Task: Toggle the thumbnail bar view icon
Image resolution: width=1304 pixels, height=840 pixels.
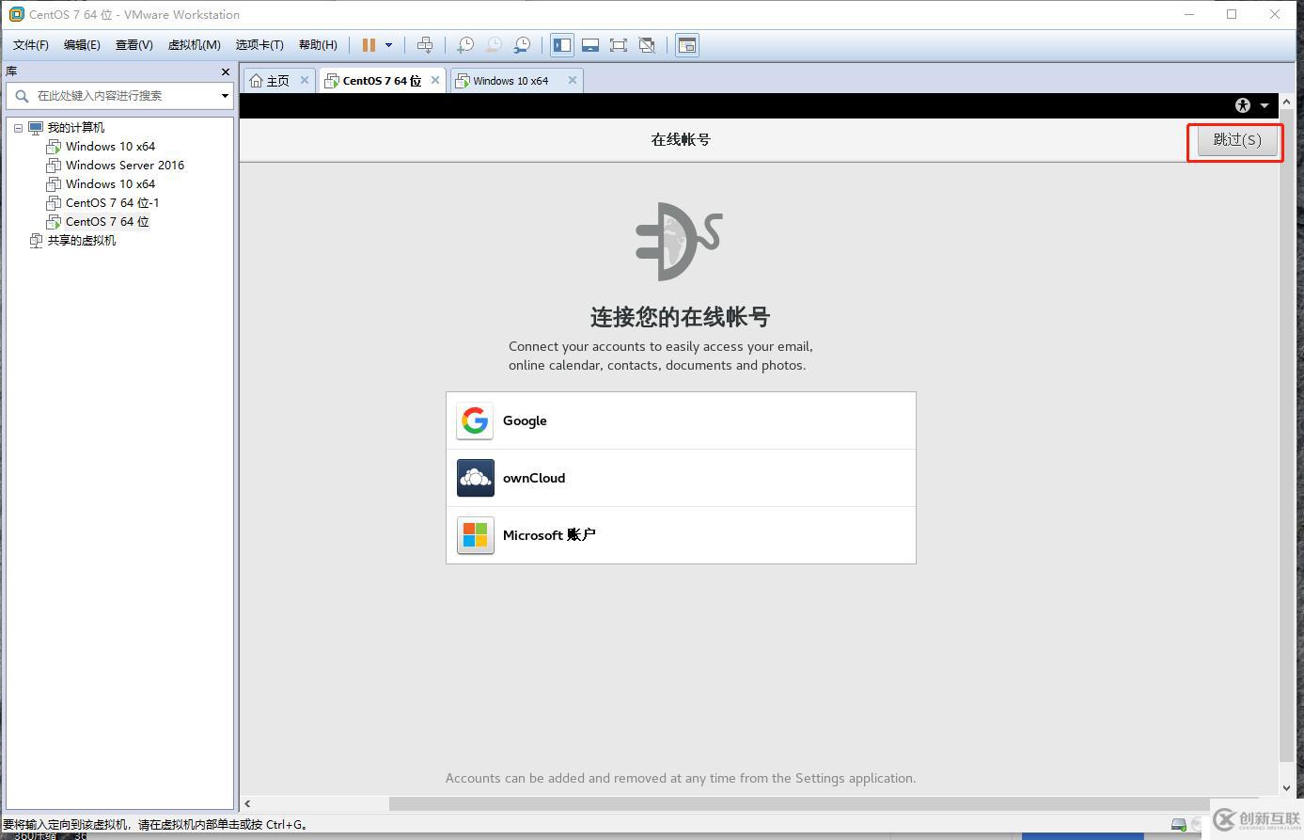Action: coord(590,45)
